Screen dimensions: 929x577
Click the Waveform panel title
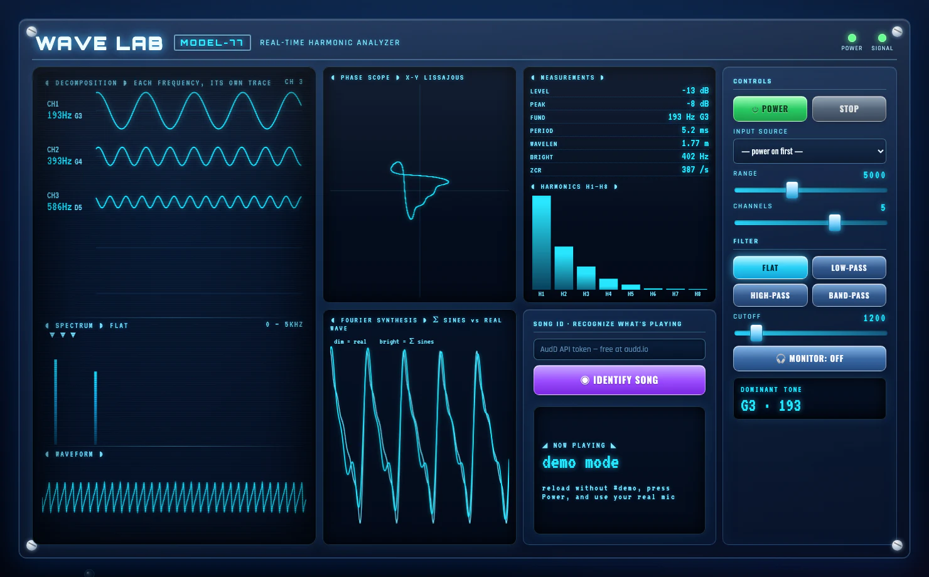[74, 454]
